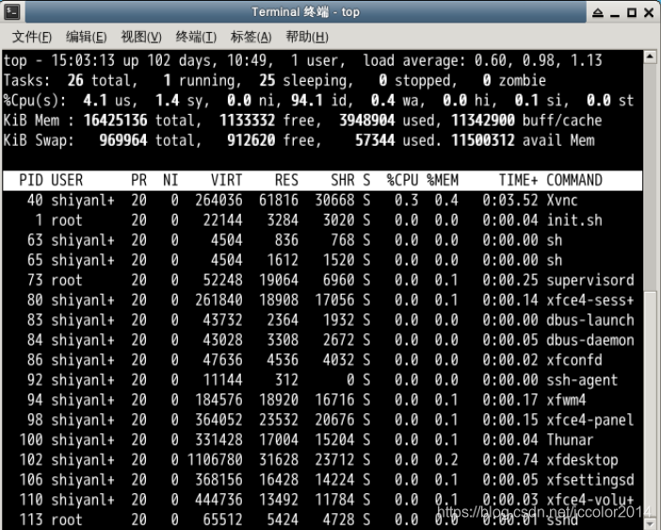Click the dbus-daemon process command

(x=590, y=340)
